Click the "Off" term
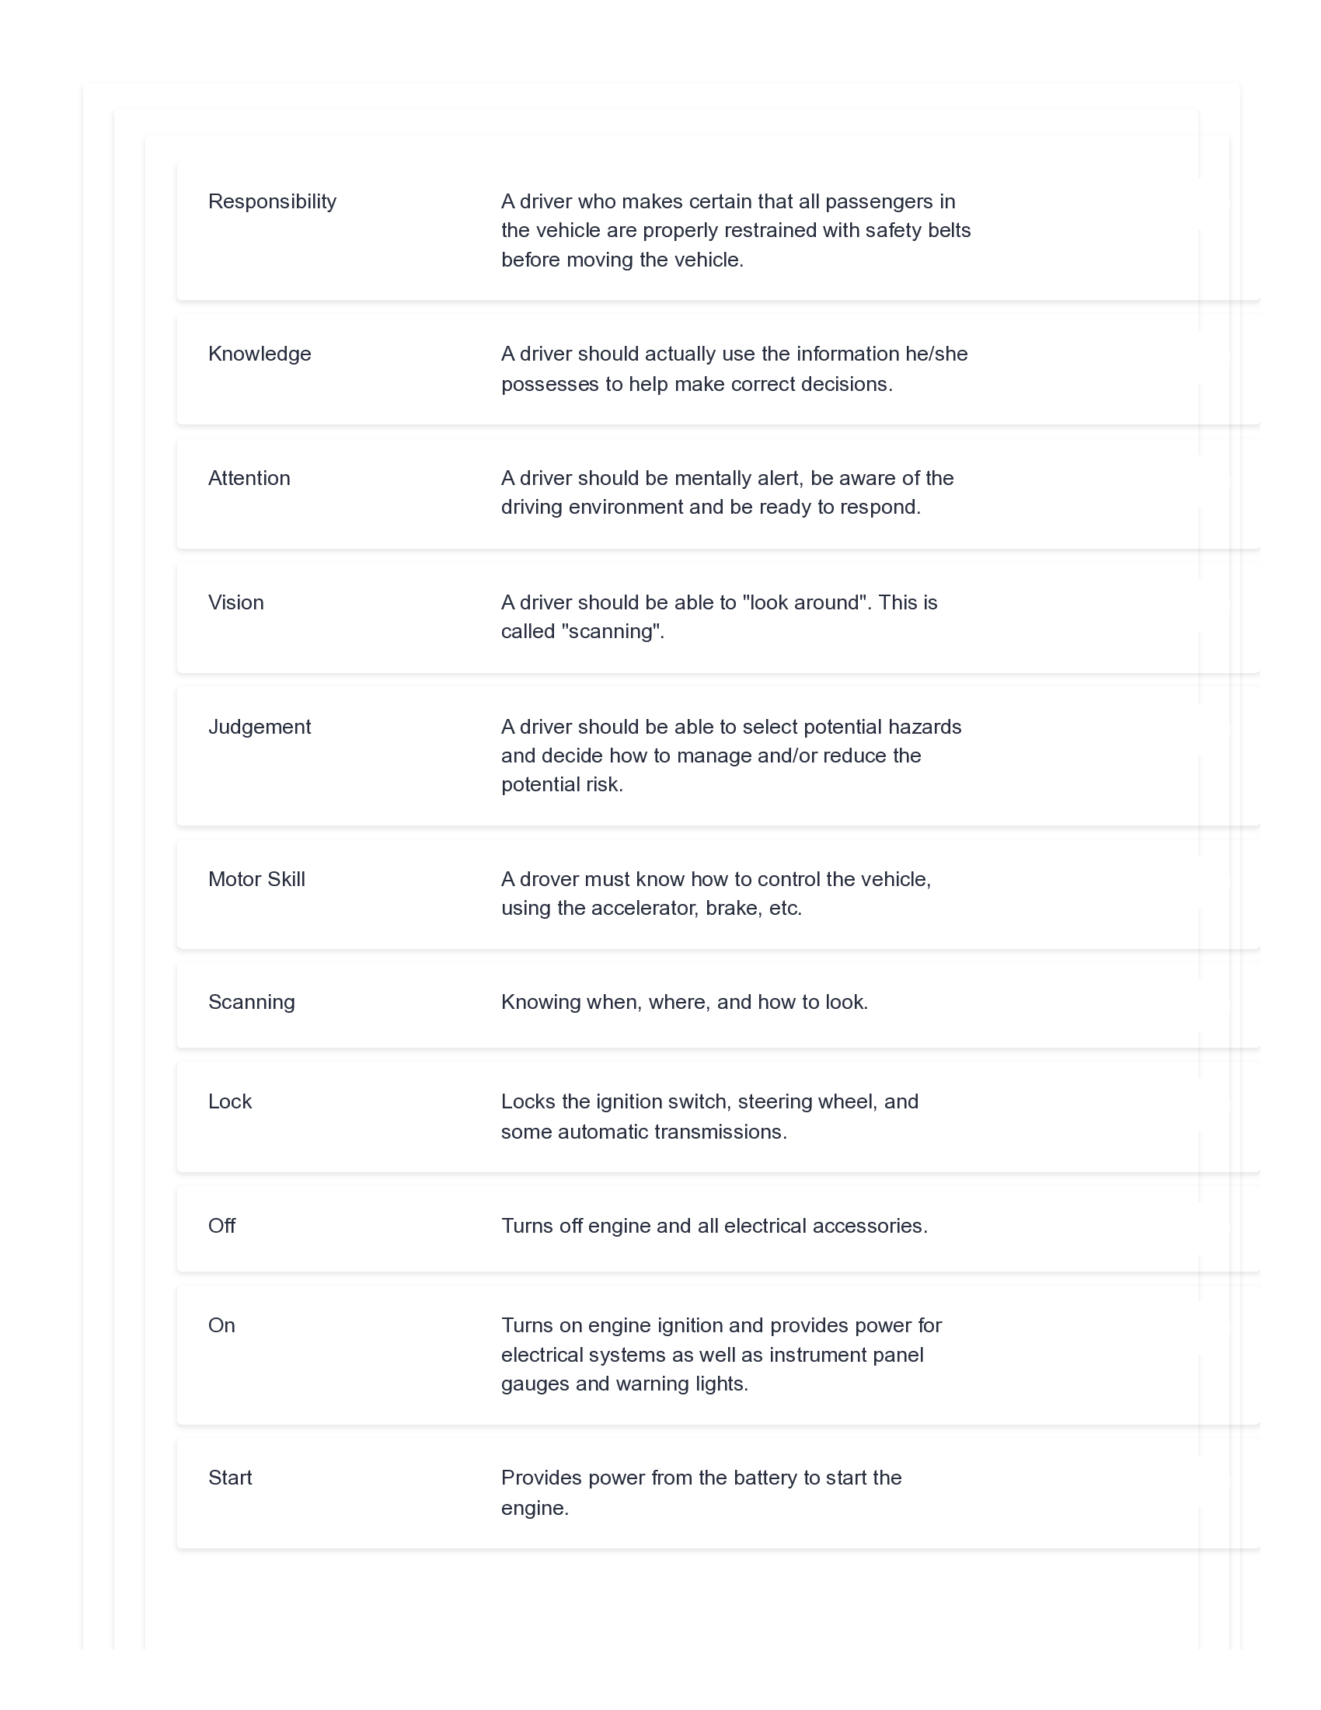Image resolution: width=1321 pixels, height=1710 pixels. [221, 1225]
